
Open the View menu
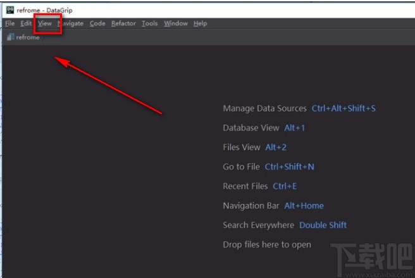click(x=45, y=23)
